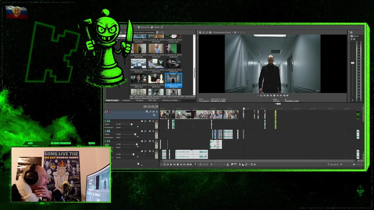Play timeline from start in transport bar

pos(168,164)
